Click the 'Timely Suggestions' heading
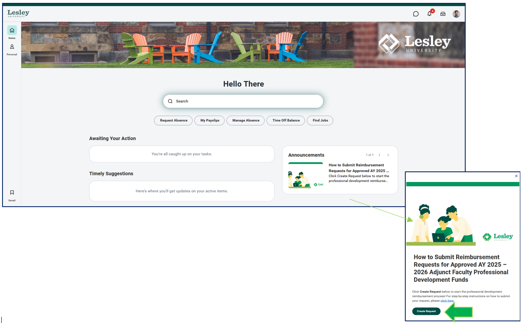 tap(111, 173)
